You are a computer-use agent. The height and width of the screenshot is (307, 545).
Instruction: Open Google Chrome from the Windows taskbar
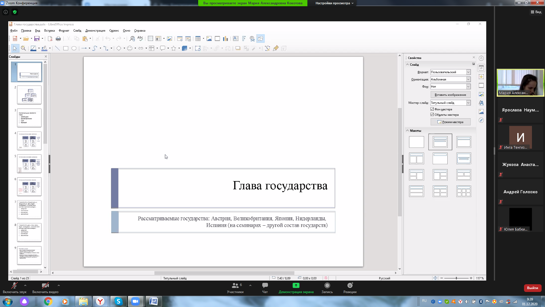point(48,301)
